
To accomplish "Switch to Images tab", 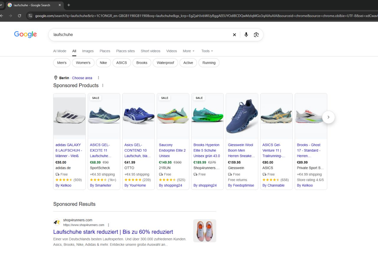I will [x=88, y=51].
